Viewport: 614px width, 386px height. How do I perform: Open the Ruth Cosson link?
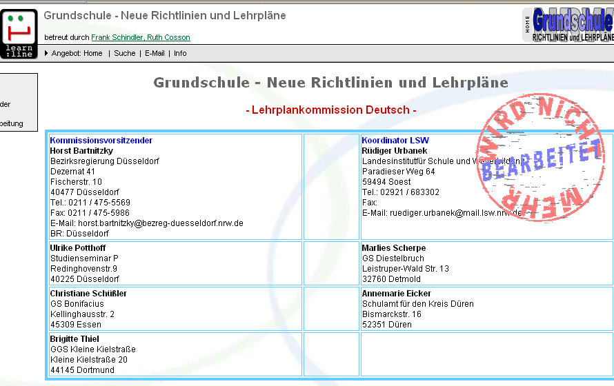pyautogui.click(x=168, y=37)
